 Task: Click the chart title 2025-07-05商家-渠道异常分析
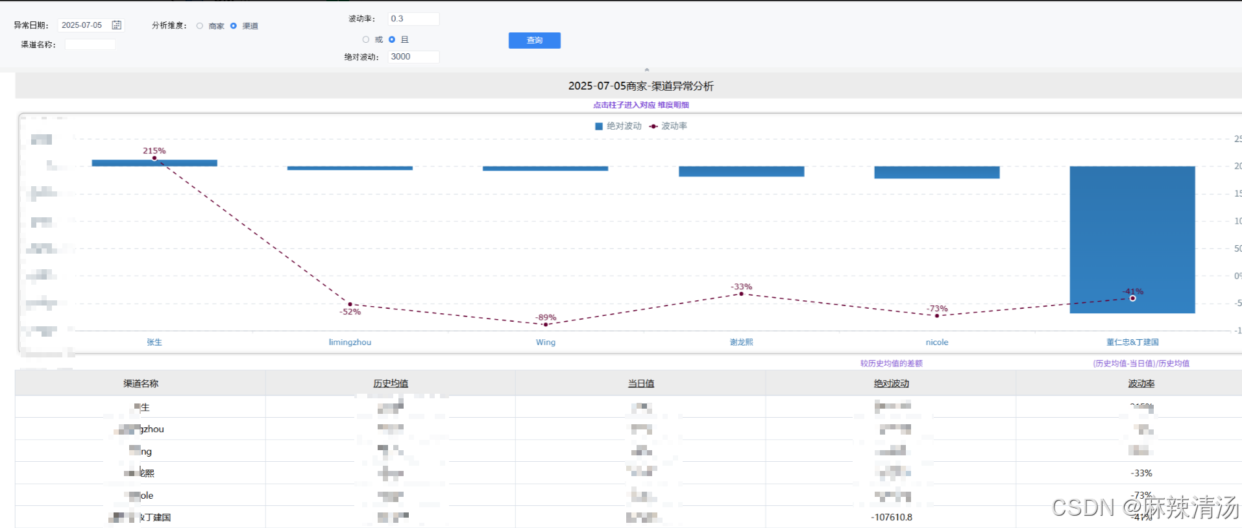[x=640, y=86]
